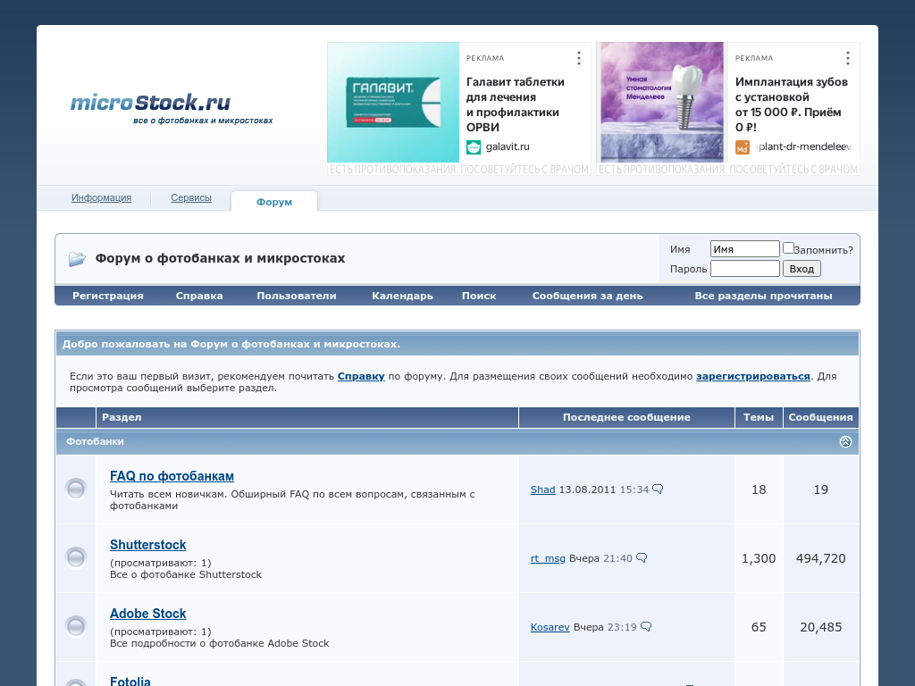This screenshot has height=686, width=915.
Task: Open the Shutterstock forum link
Action: pos(148,545)
